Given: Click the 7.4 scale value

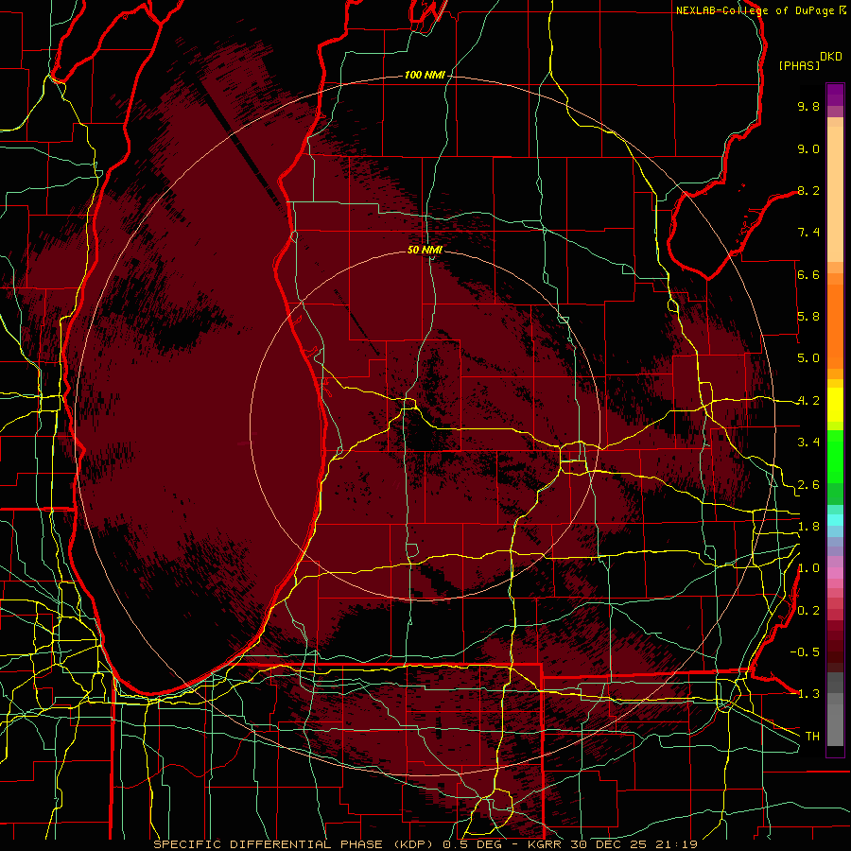Looking at the screenshot, I should point(808,233).
